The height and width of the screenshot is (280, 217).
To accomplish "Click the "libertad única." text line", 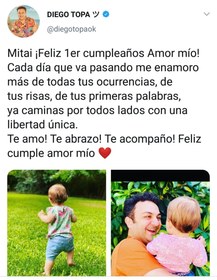I will point(43,124).
